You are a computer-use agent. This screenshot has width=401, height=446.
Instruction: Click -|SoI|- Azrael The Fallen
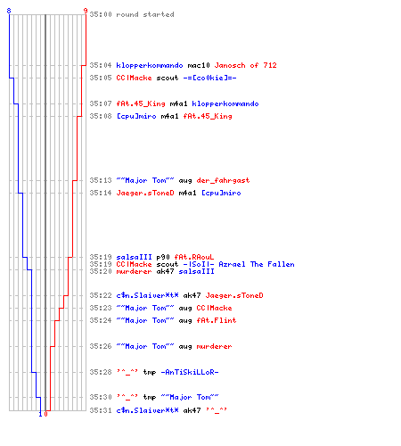point(239,264)
